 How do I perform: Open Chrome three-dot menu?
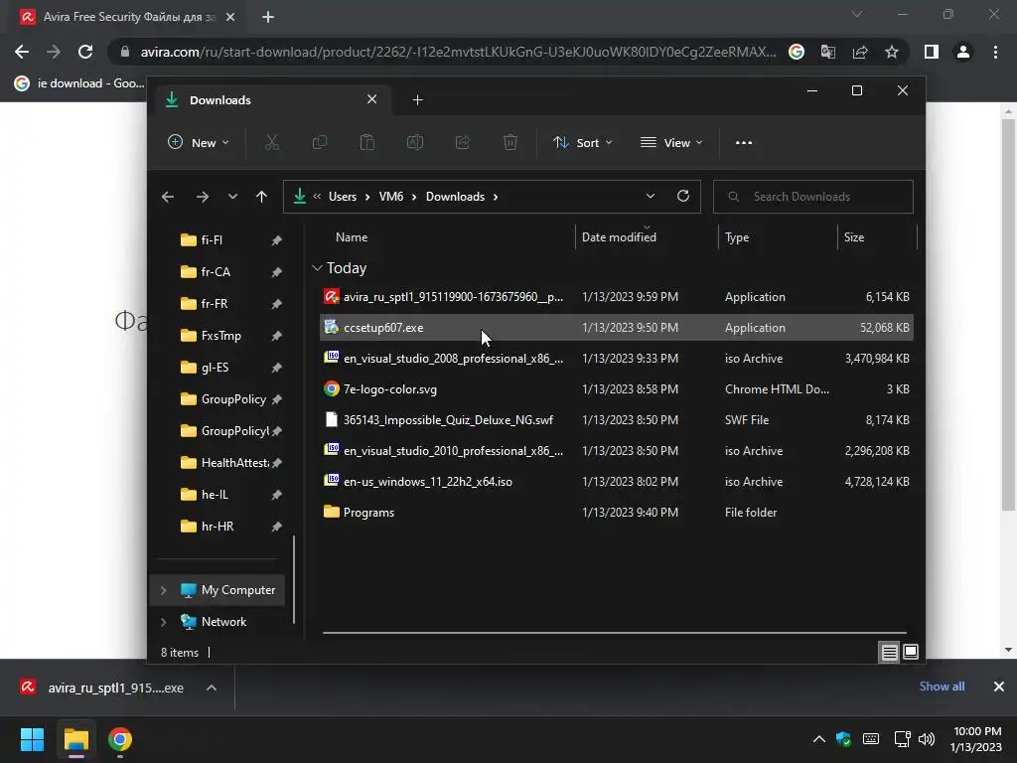click(995, 52)
